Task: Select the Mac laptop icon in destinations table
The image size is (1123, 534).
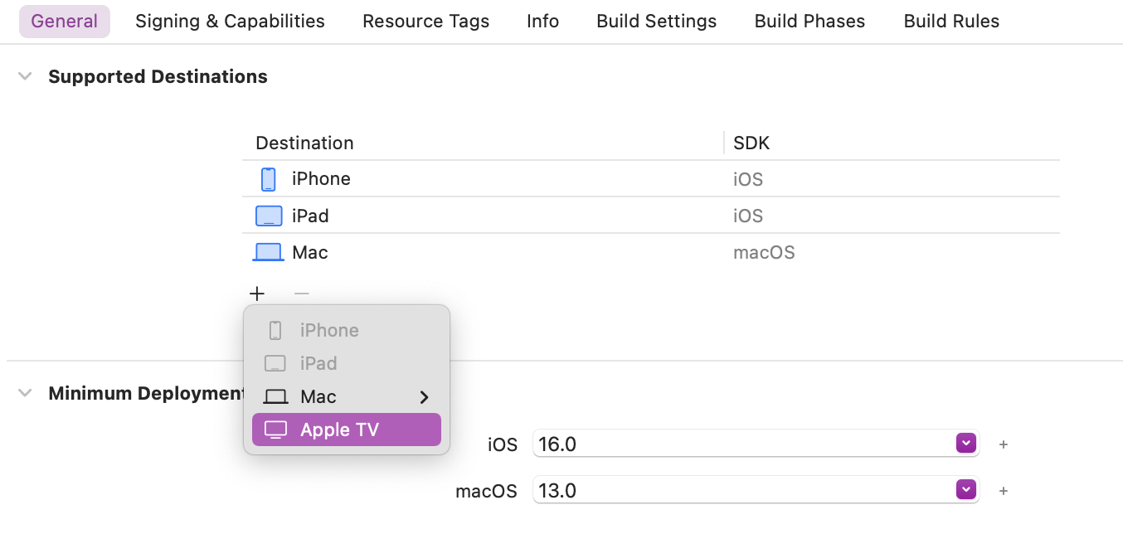Action: coord(268,252)
